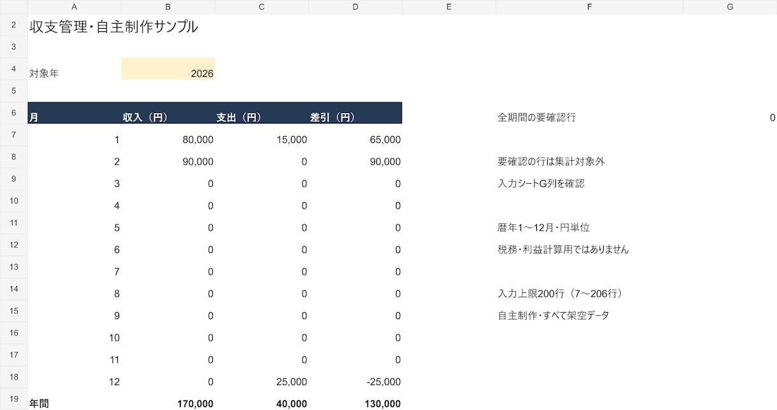Select column D header
Viewport: 777px width, 410px height.
(355, 6)
